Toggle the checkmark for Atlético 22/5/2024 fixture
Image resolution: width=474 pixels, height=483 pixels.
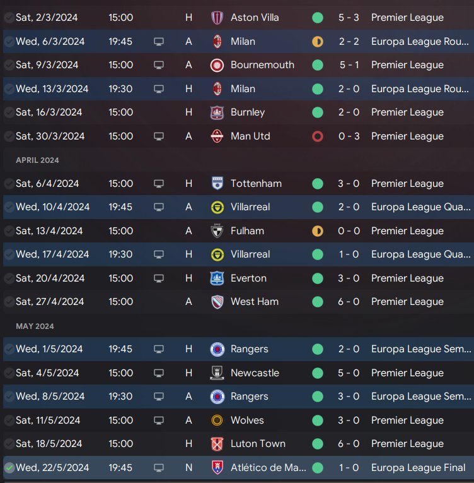[x=9, y=468]
